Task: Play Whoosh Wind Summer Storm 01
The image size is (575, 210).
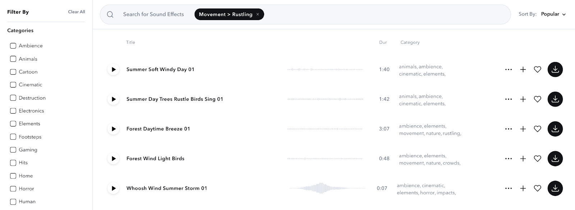Action: [x=114, y=188]
